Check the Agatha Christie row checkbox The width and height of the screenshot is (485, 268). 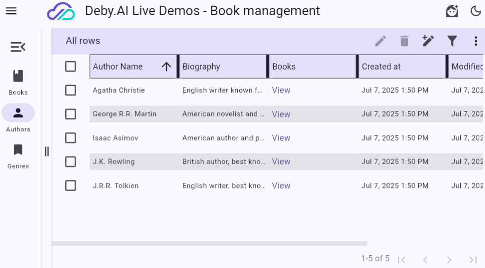(71, 90)
